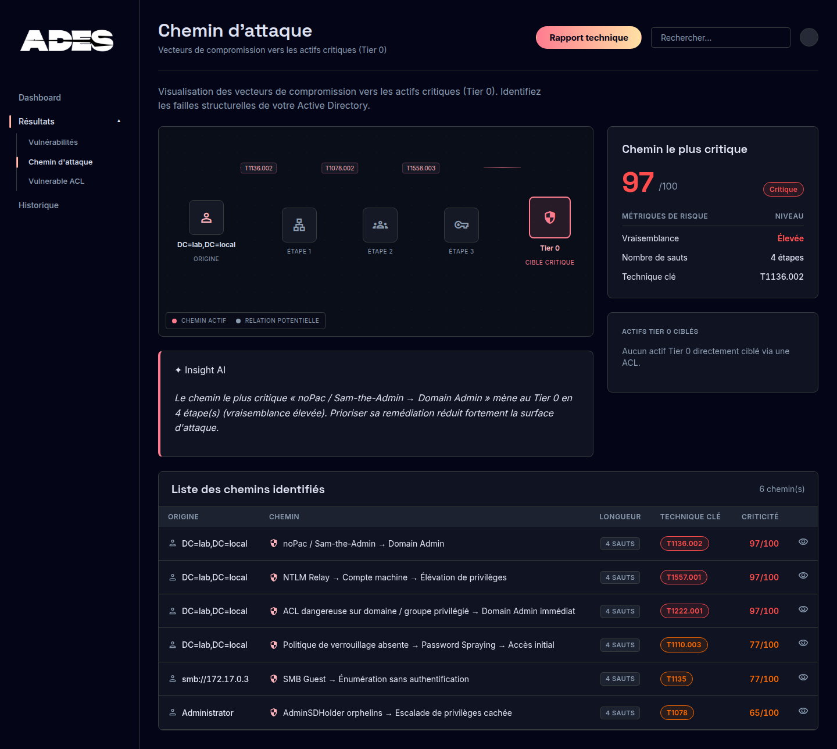Click the user avatar circle top right
Viewport: 837px width, 749px height.
(809, 37)
